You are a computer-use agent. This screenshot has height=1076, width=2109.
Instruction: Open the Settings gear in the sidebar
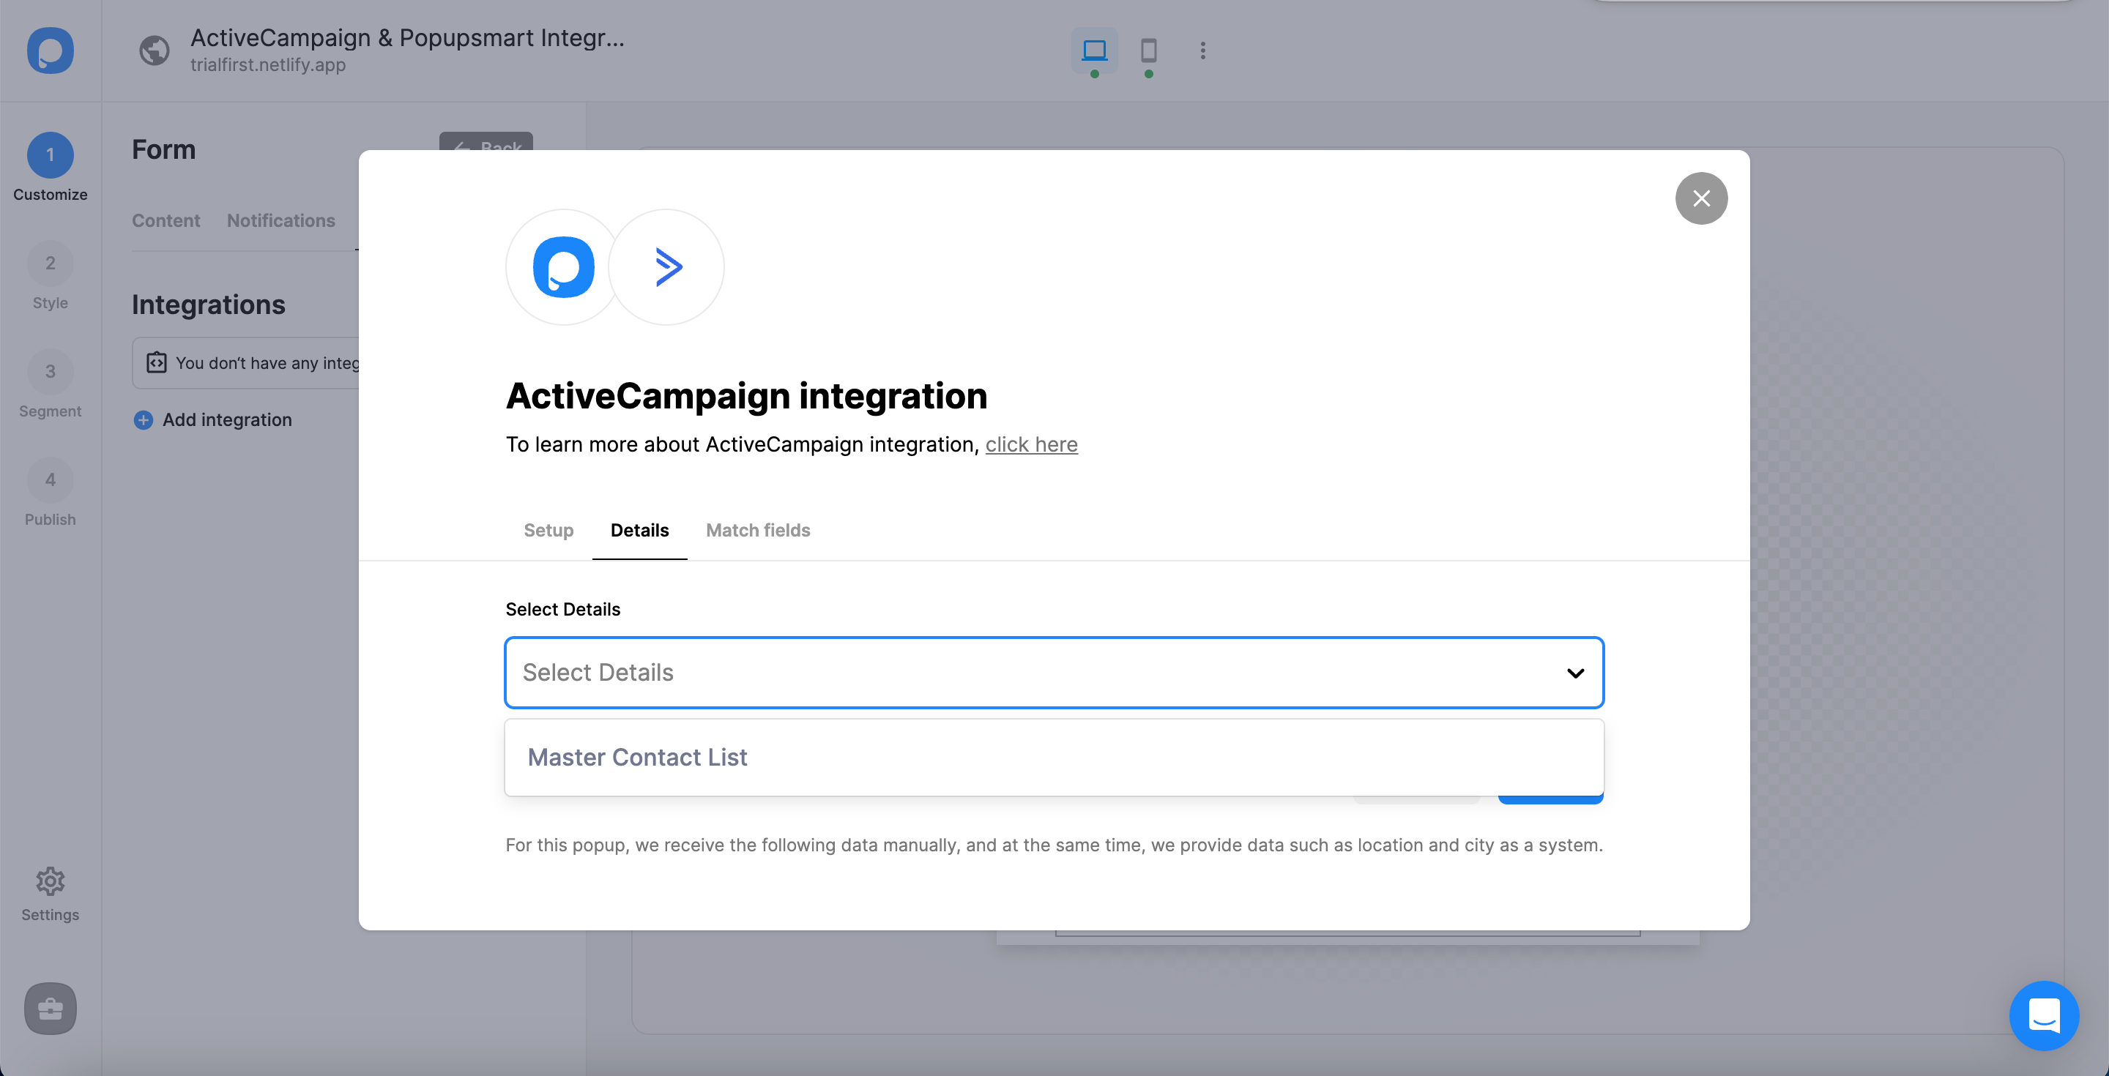(50, 881)
